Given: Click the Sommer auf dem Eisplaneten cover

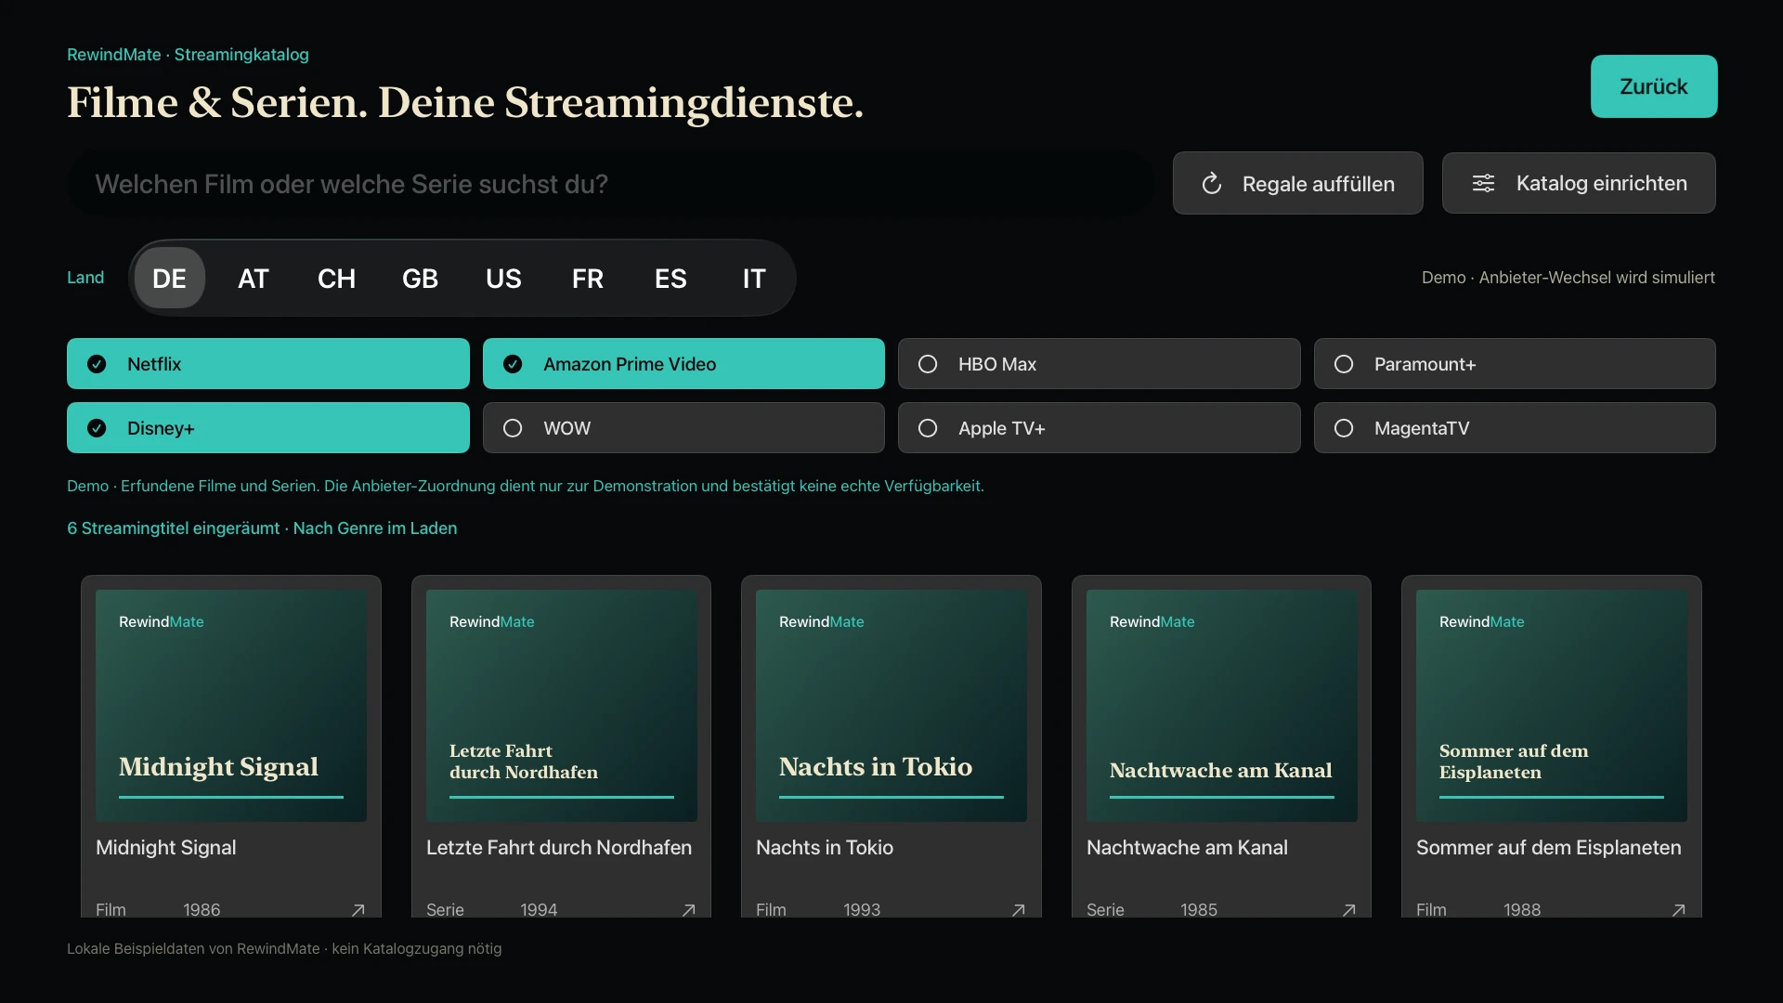Looking at the screenshot, I should click(1552, 706).
